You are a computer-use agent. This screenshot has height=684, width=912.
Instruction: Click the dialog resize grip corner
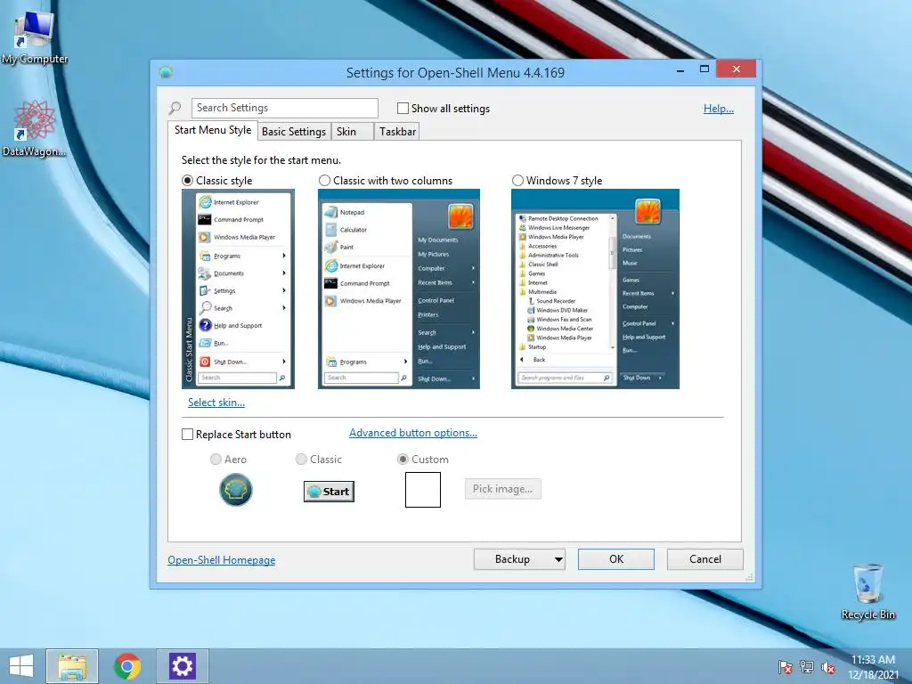(749, 577)
